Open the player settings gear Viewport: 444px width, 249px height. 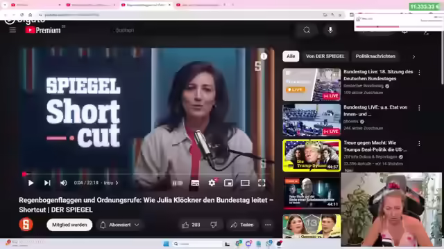pos(212,183)
